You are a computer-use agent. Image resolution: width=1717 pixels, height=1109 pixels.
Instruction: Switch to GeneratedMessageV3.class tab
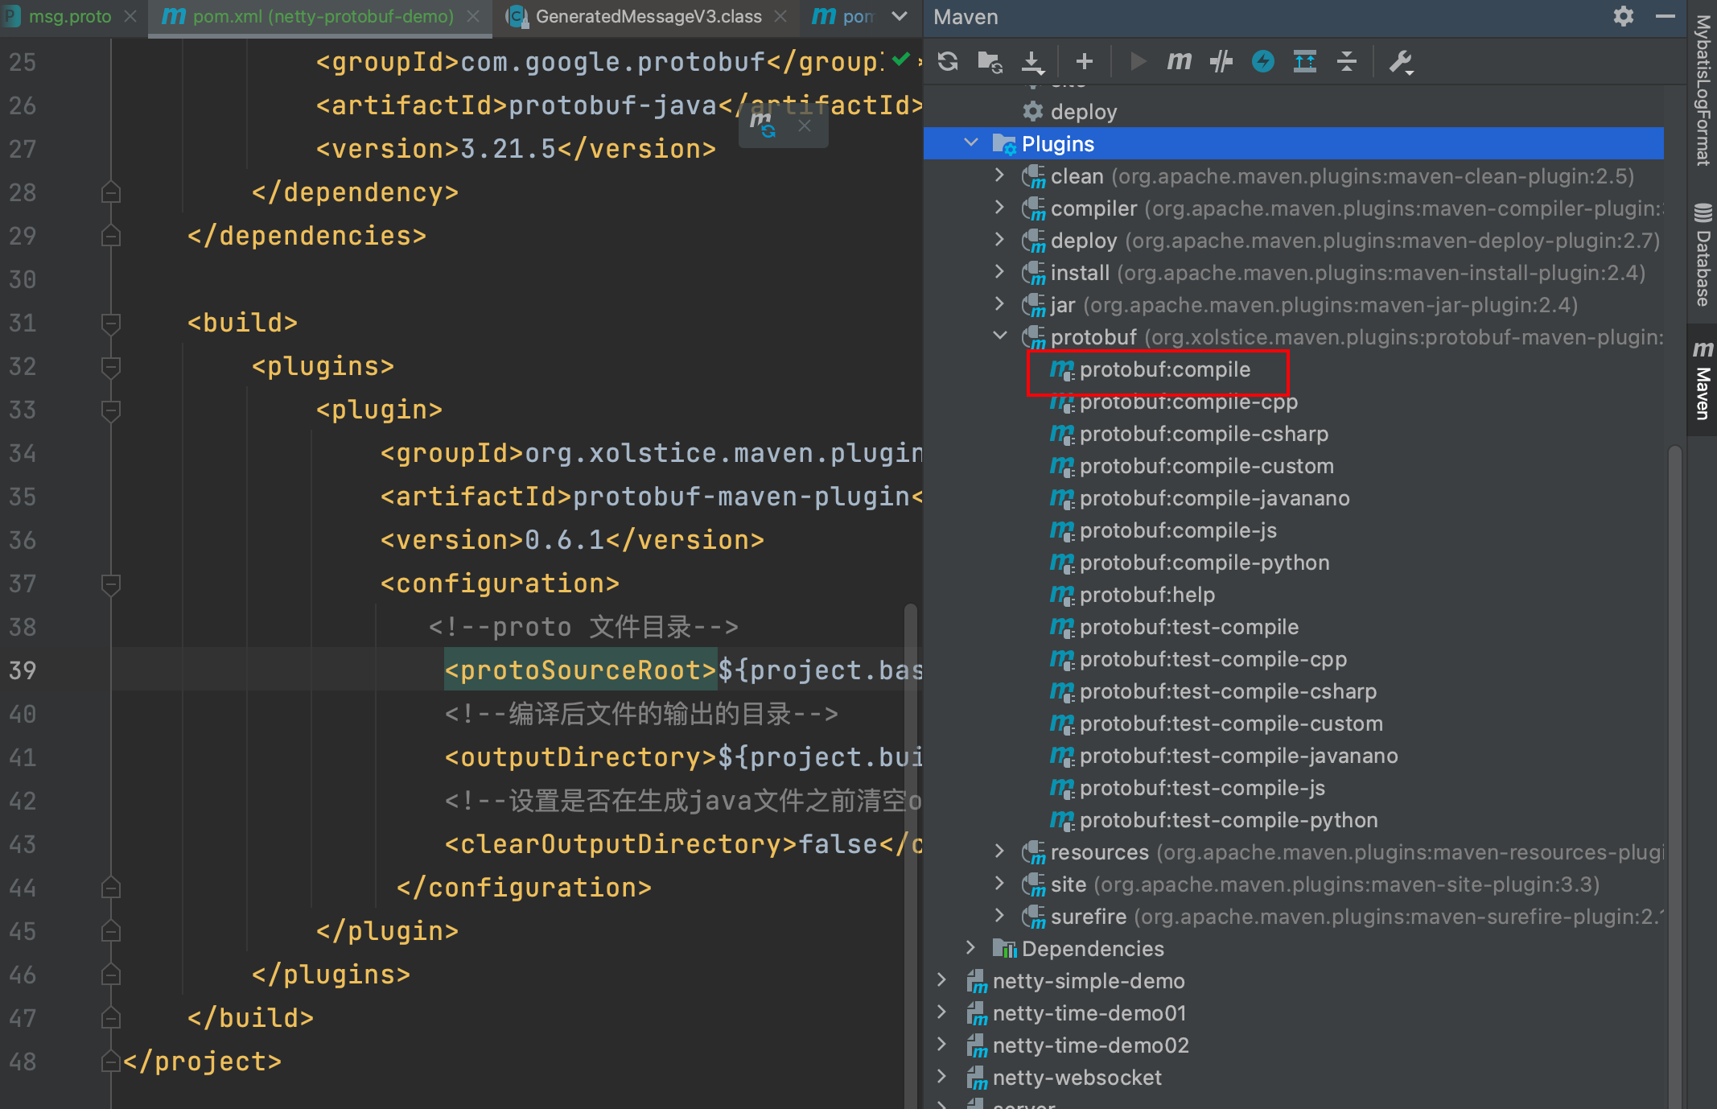click(x=648, y=16)
